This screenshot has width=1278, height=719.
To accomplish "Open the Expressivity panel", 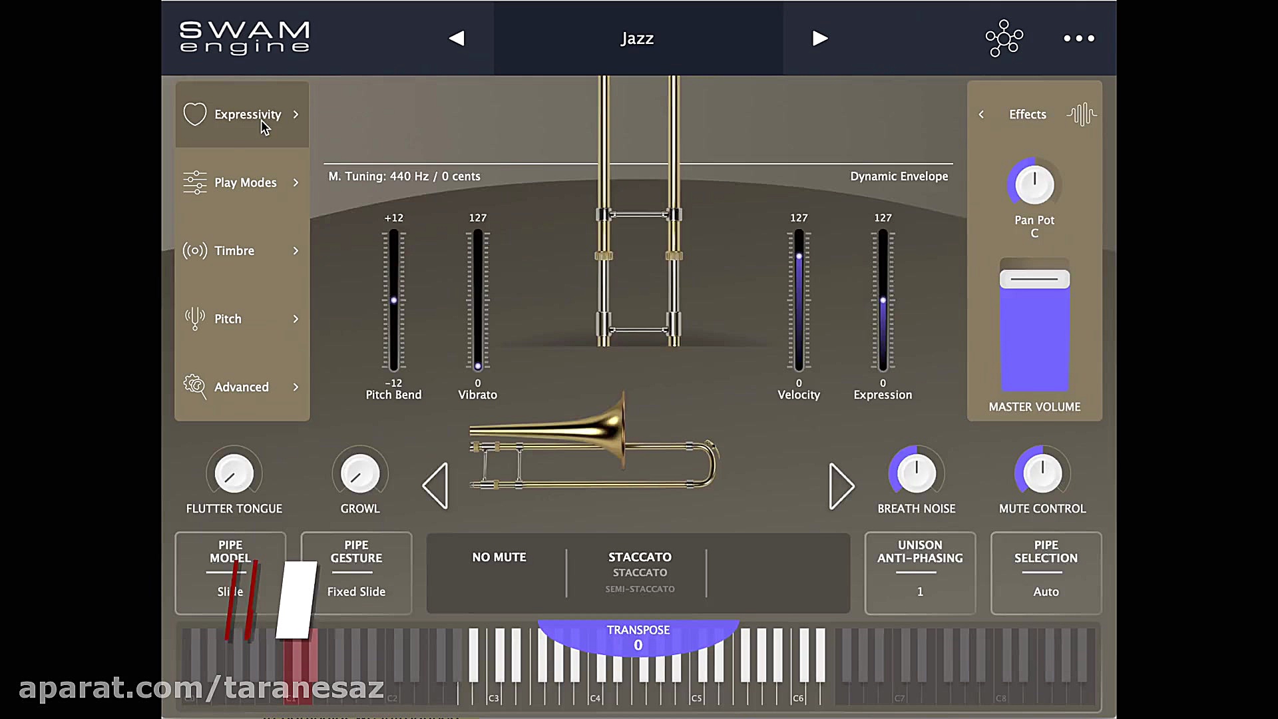I will pos(242,114).
